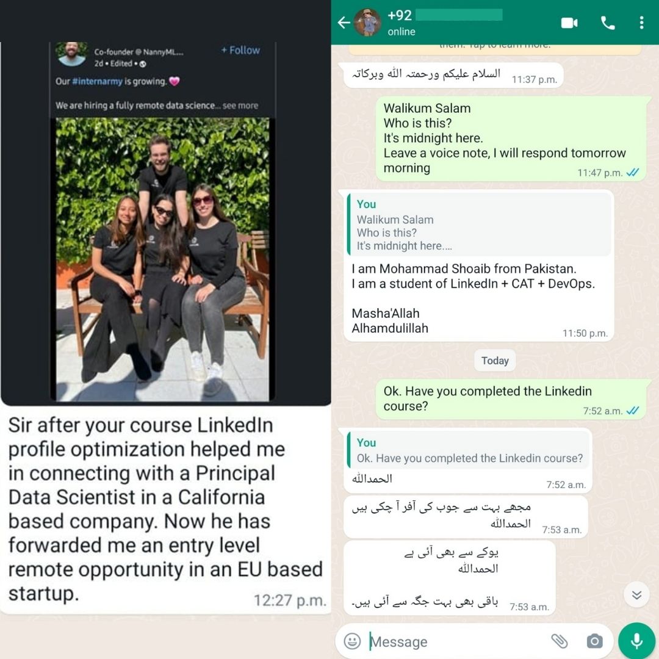Tap quoted reply about Linkedin course
Screen dimensions: 659x659
click(x=468, y=450)
